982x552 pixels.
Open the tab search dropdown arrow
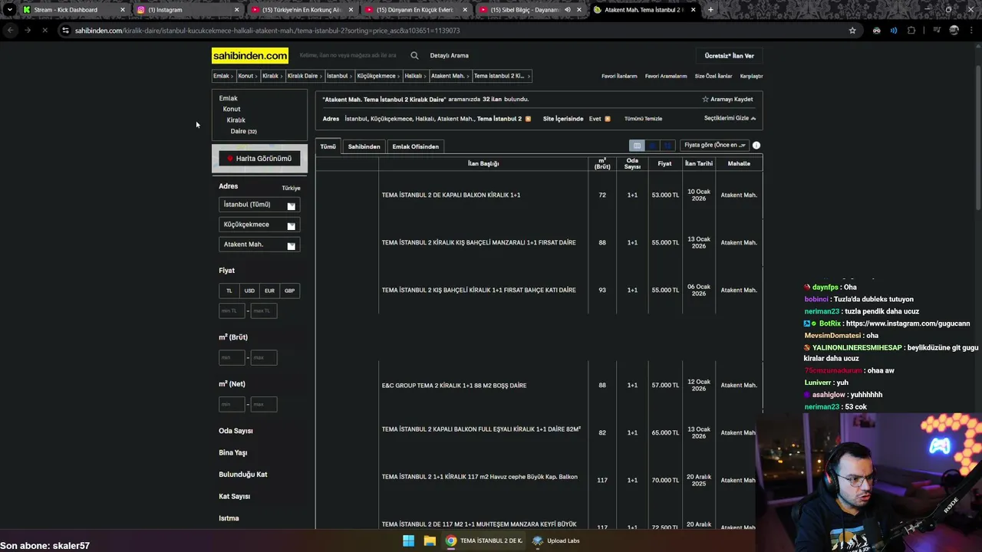[x=9, y=10]
